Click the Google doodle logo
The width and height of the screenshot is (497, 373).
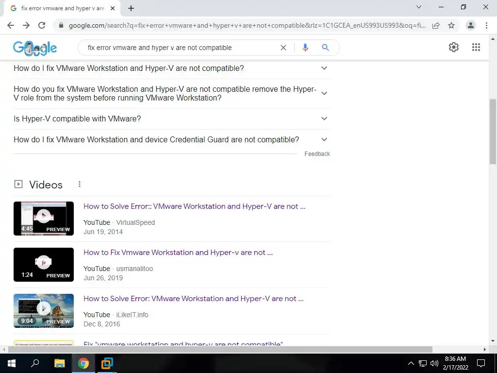(x=35, y=48)
